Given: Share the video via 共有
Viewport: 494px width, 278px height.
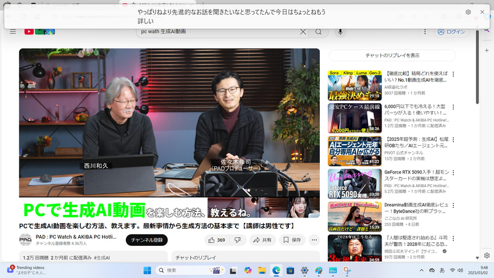Looking at the screenshot, I should pos(262,240).
